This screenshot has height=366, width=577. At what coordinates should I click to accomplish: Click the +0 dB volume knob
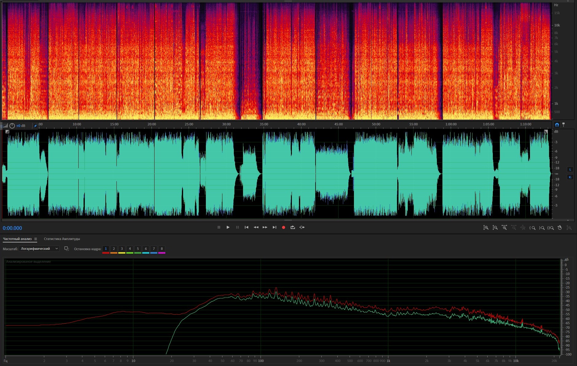(x=12, y=126)
